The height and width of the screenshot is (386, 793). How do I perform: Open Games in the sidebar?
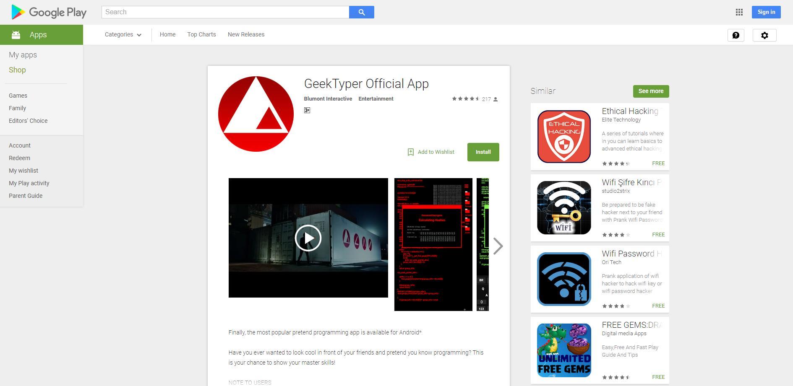(18, 96)
